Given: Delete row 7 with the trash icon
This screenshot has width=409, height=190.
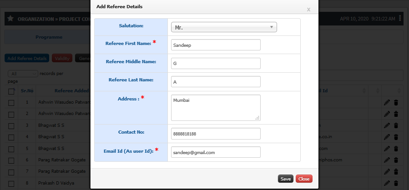Looking at the screenshot, I should tap(396, 171).
